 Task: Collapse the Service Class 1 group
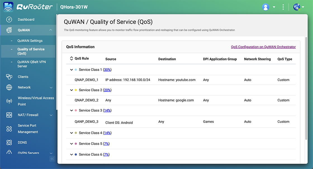[72, 70]
